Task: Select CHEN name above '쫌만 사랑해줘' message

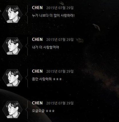Action: point(37,71)
